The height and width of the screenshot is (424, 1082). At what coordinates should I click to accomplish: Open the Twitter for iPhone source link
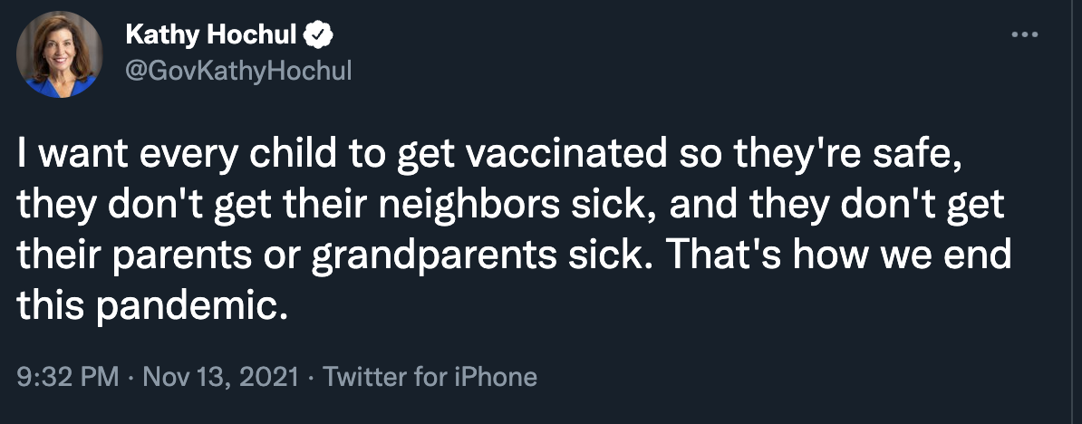pyautogui.click(x=430, y=376)
